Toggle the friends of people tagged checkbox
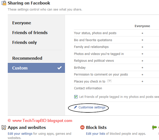159x140 pixels. [x=76, y=97]
